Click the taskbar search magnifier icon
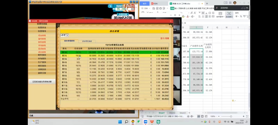 click(126, 122)
